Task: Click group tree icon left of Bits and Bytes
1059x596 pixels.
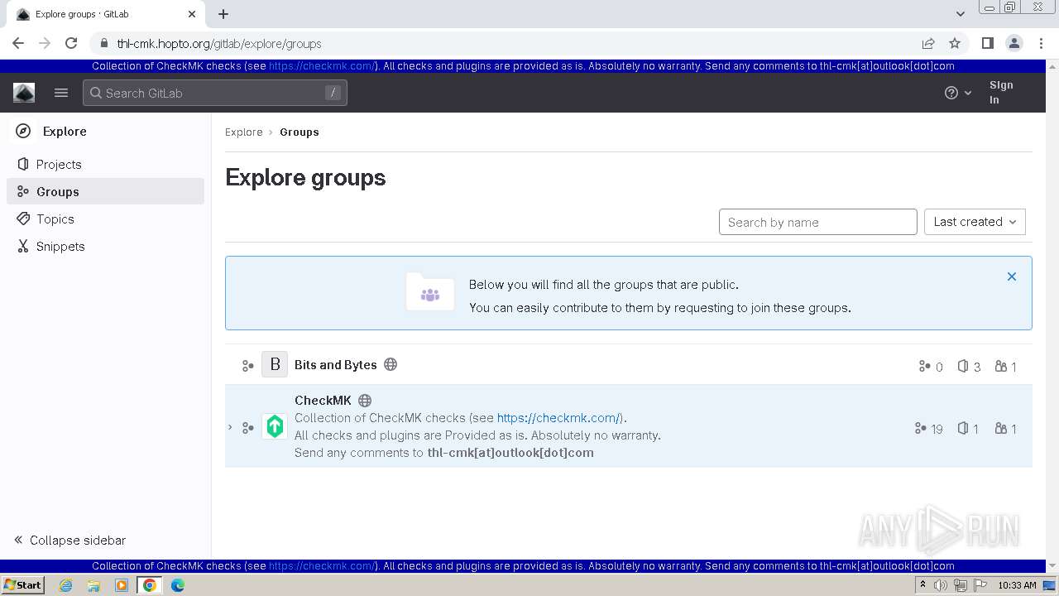Action: click(247, 365)
